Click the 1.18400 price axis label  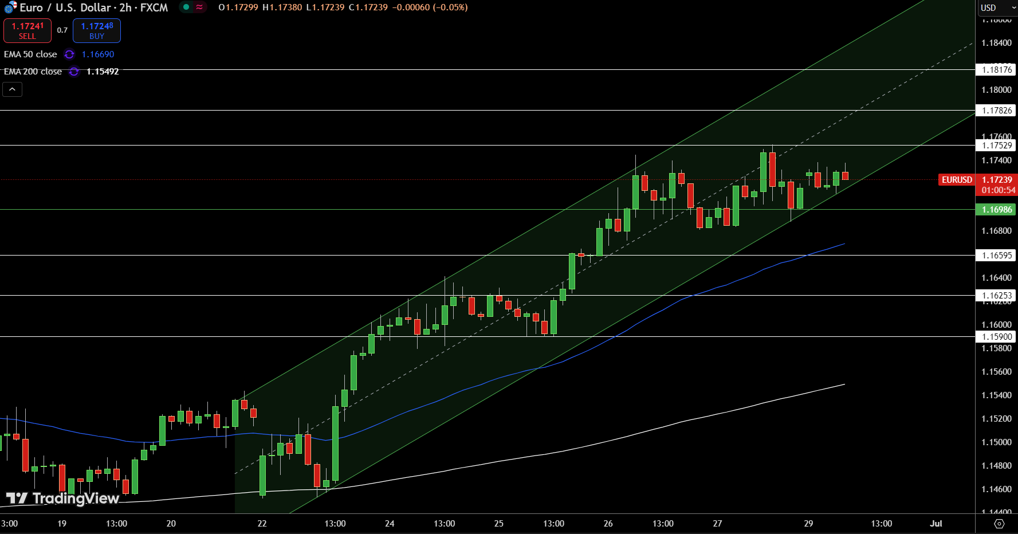point(996,43)
